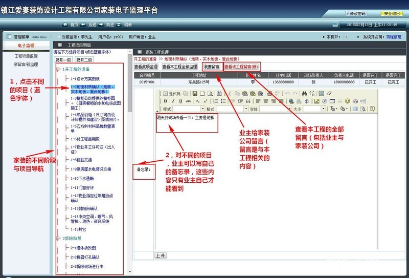Open 工程项目监理 in left menu
Viewport: 409px width, 278px height.
(x=26, y=56)
